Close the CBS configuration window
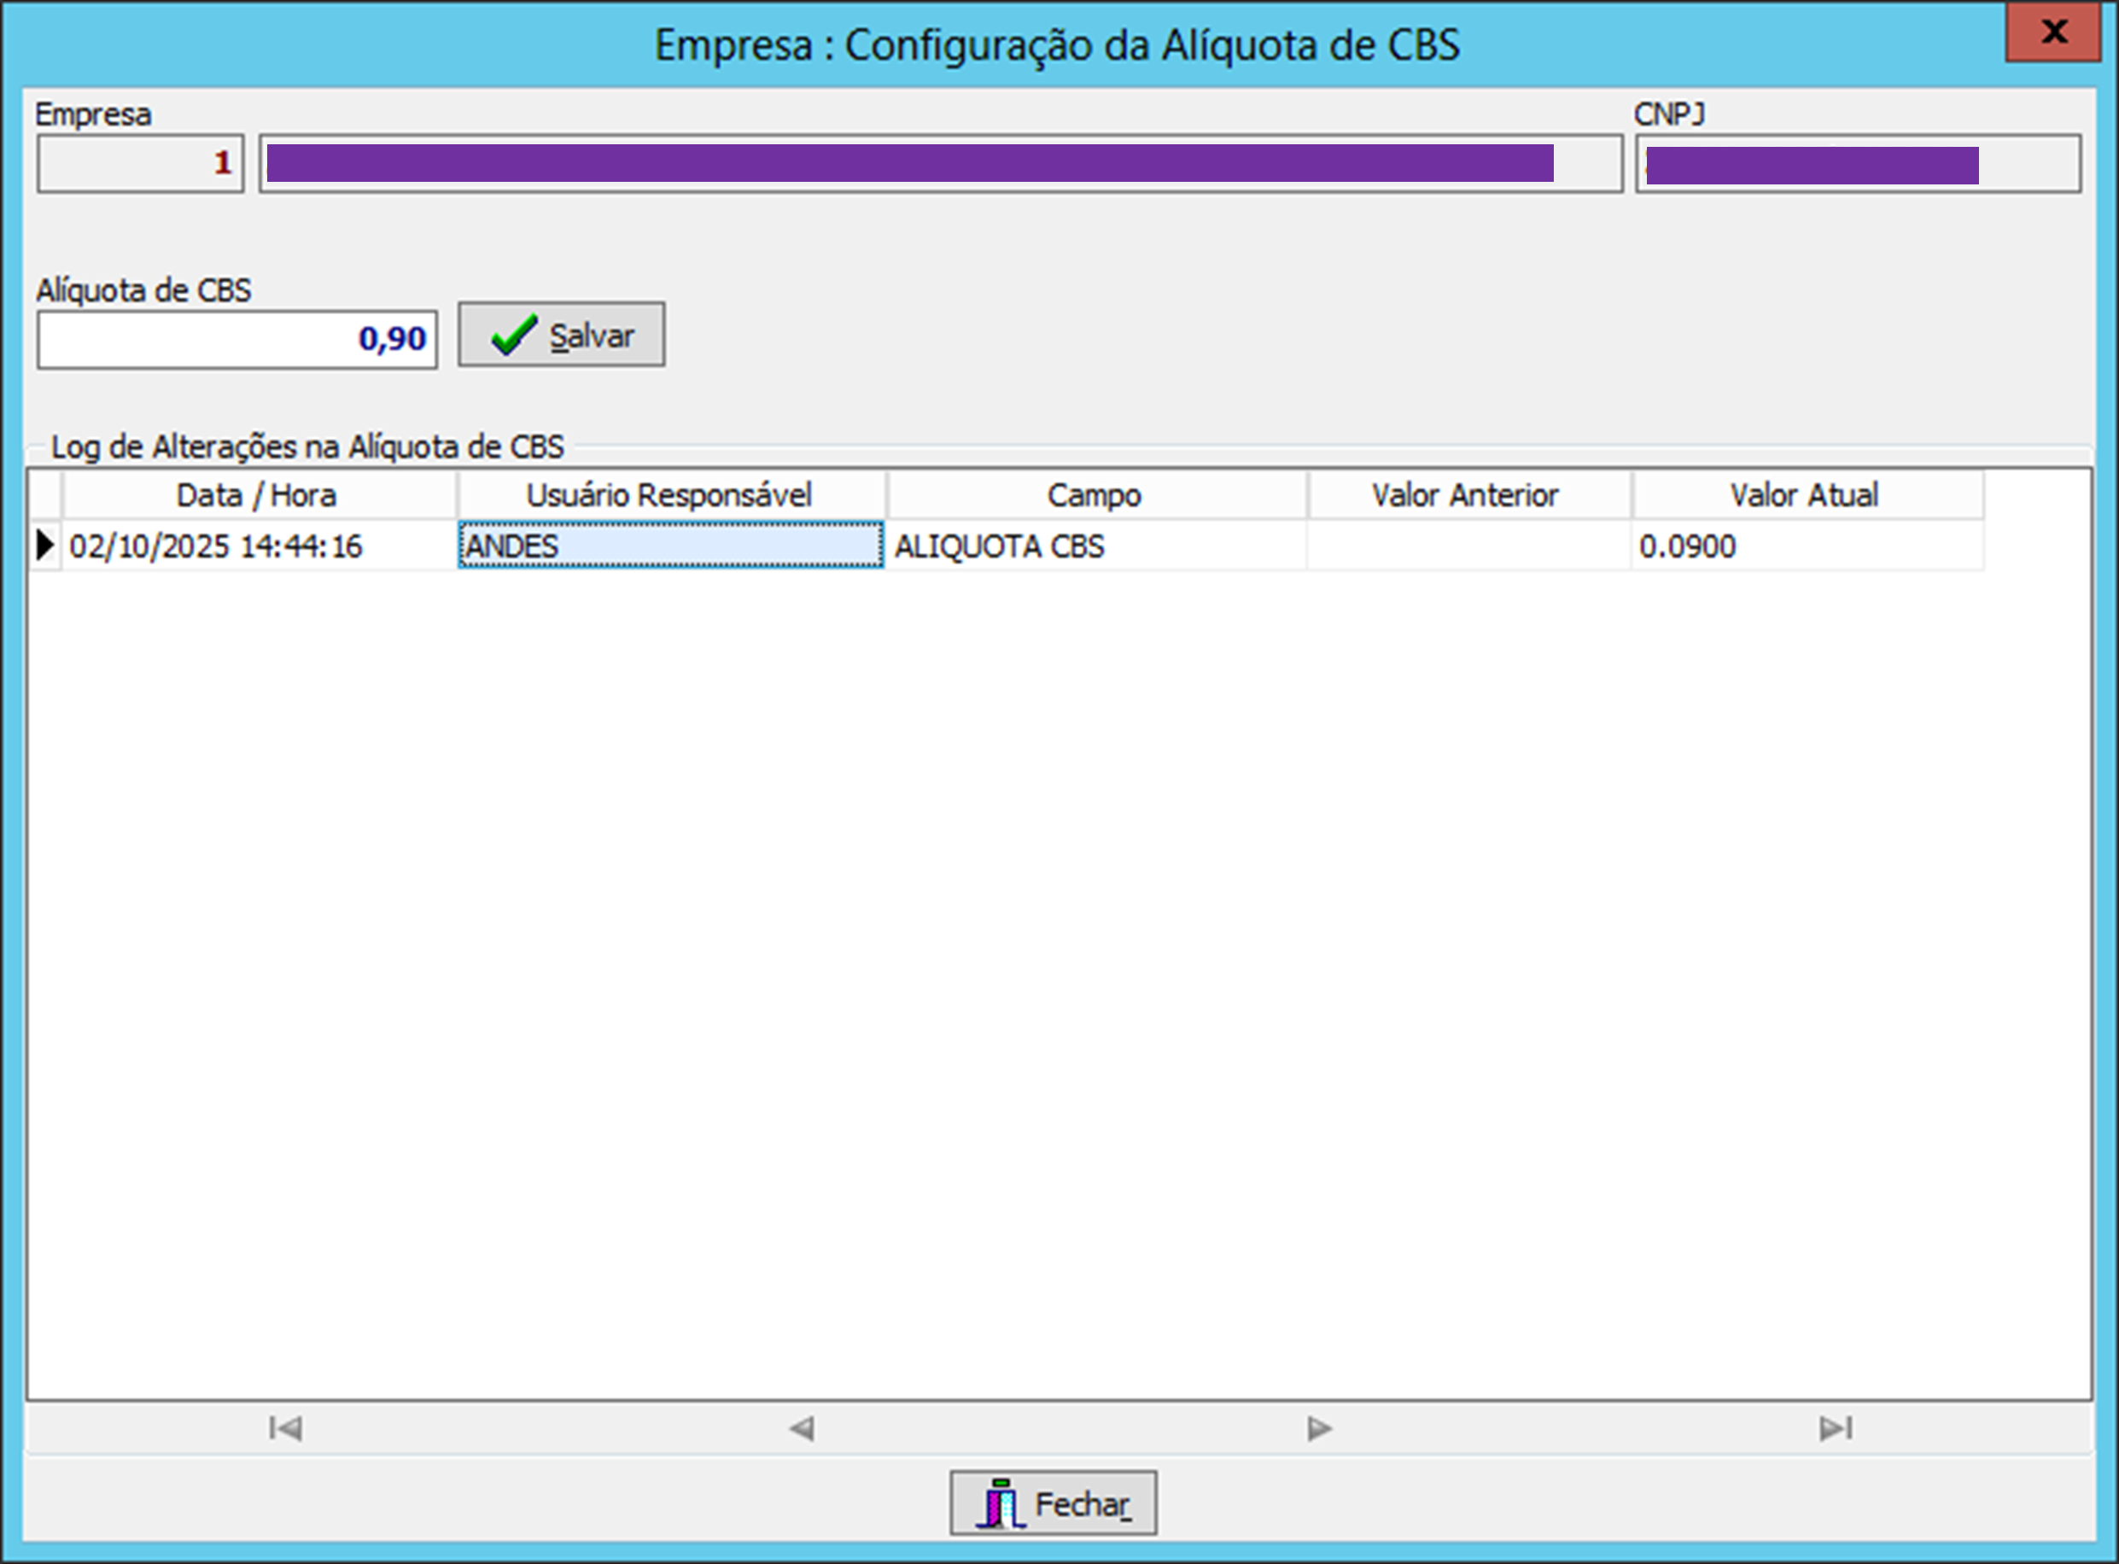The width and height of the screenshot is (2119, 1564). pyautogui.click(x=2052, y=32)
